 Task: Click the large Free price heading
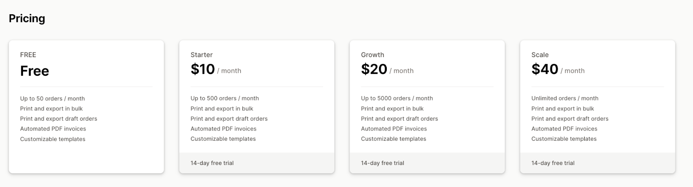click(35, 71)
